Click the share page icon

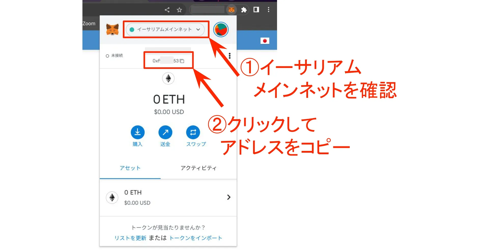pyautogui.click(x=167, y=10)
